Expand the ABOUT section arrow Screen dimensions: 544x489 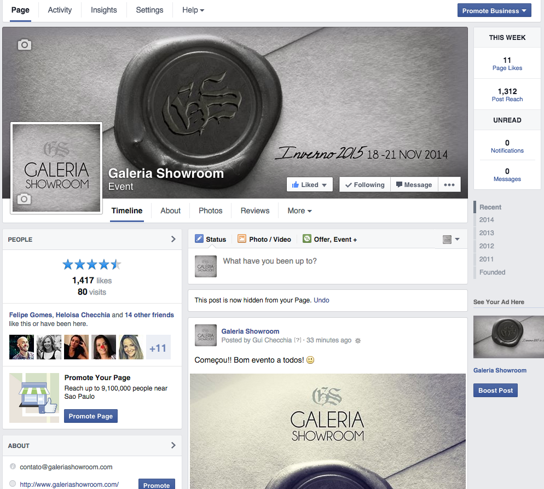pyautogui.click(x=173, y=445)
